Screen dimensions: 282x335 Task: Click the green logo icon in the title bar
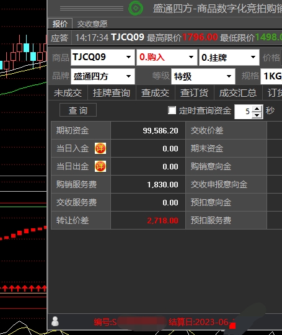pyautogui.click(x=136, y=8)
